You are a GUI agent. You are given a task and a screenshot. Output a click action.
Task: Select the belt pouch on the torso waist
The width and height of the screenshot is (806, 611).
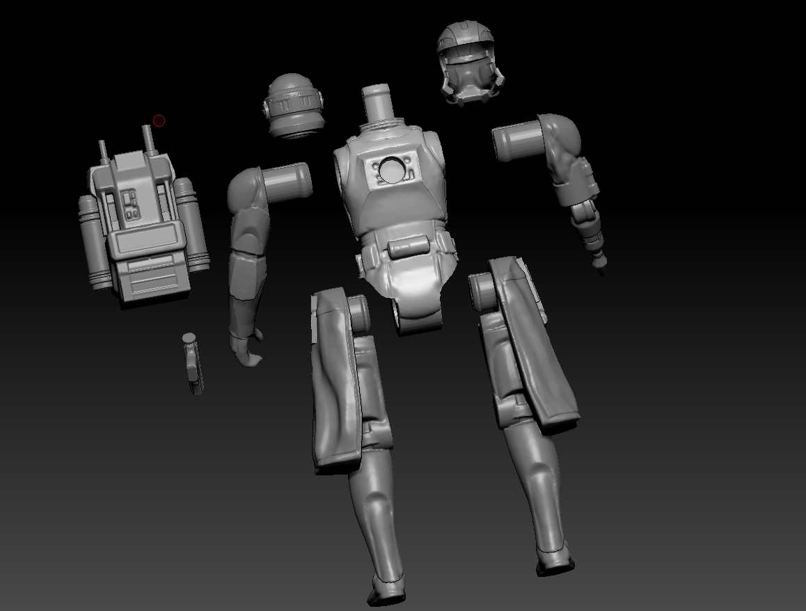(409, 246)
